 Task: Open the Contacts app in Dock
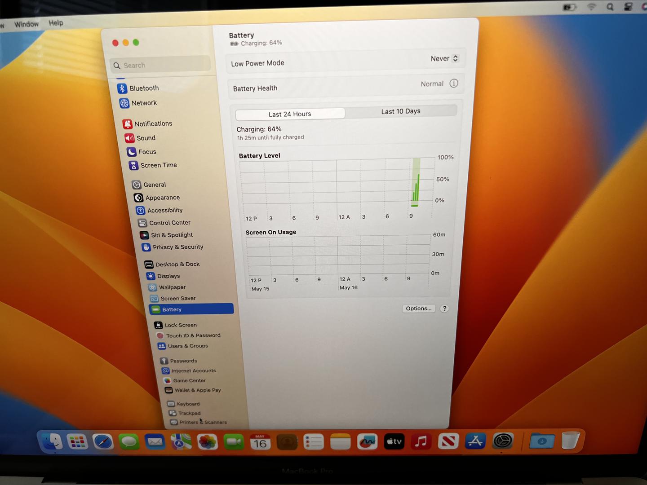coord(287,442)
